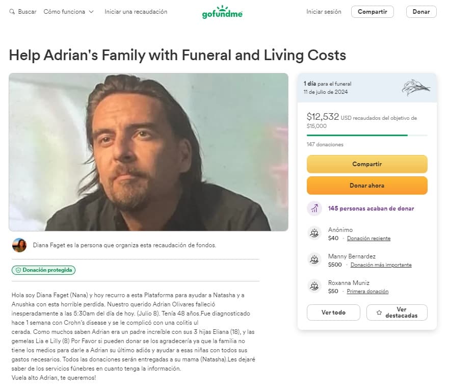Screen dimensions: 449x391
Task: Click the white Compartir button in the header
Action: point(373,11)
